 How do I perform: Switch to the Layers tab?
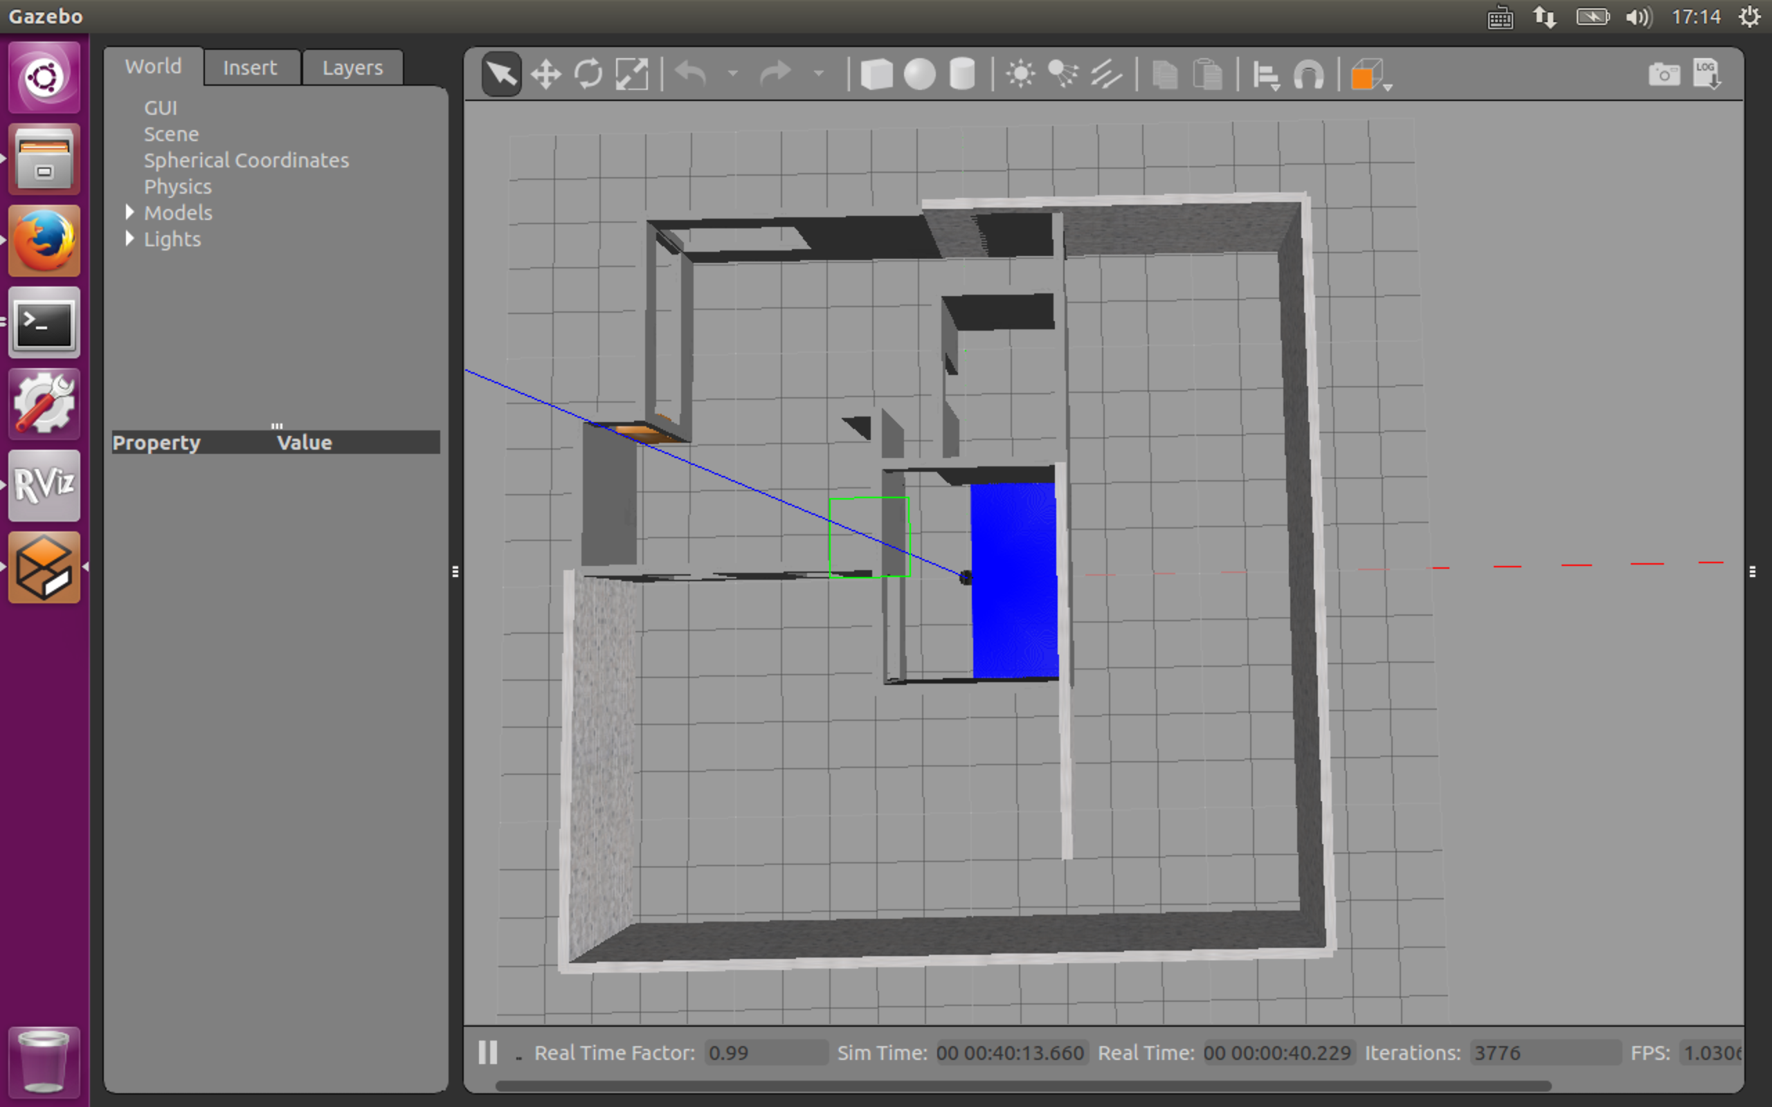352,67
